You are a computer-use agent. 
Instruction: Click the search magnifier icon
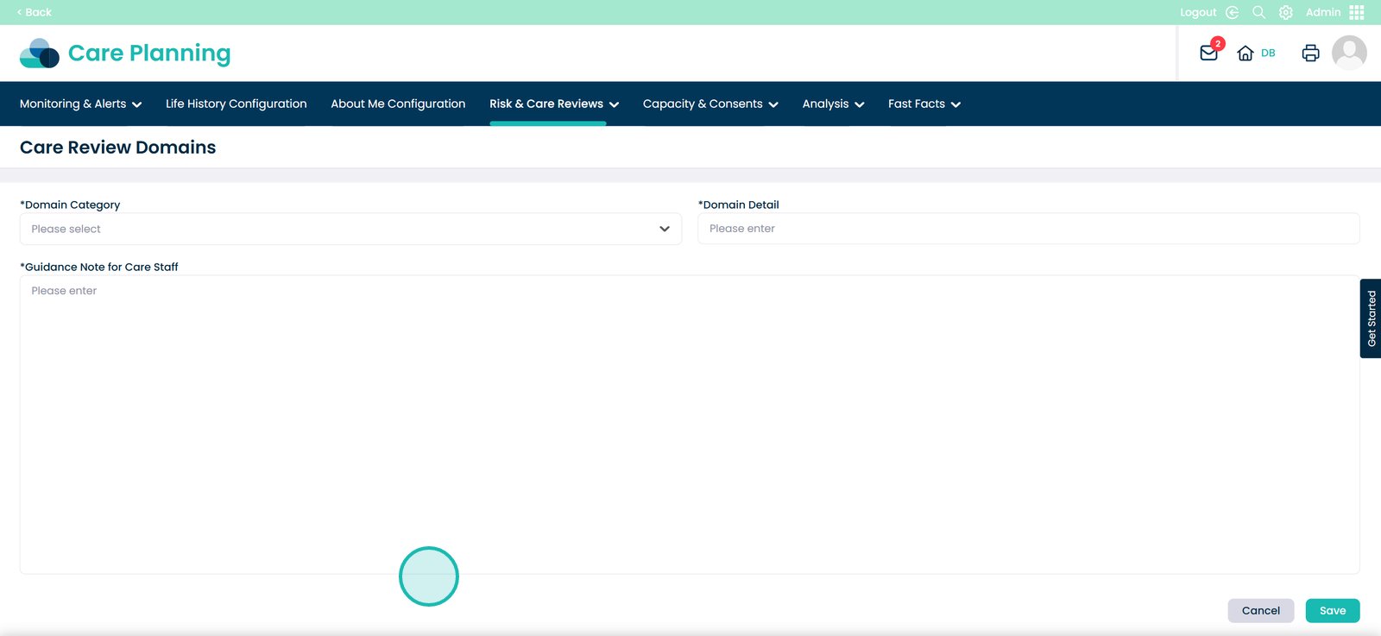[1258, 12]
